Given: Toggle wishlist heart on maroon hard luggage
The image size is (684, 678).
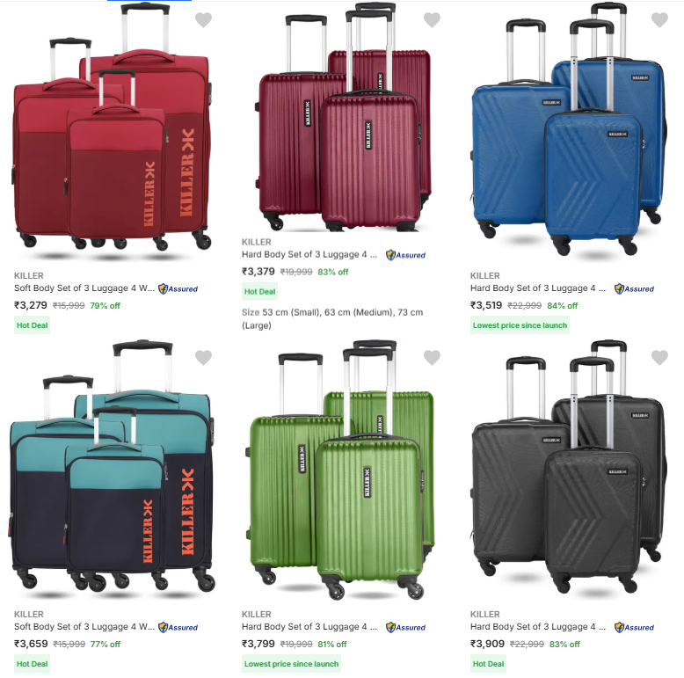Looking at the screenshot, I should coord(432,19).
